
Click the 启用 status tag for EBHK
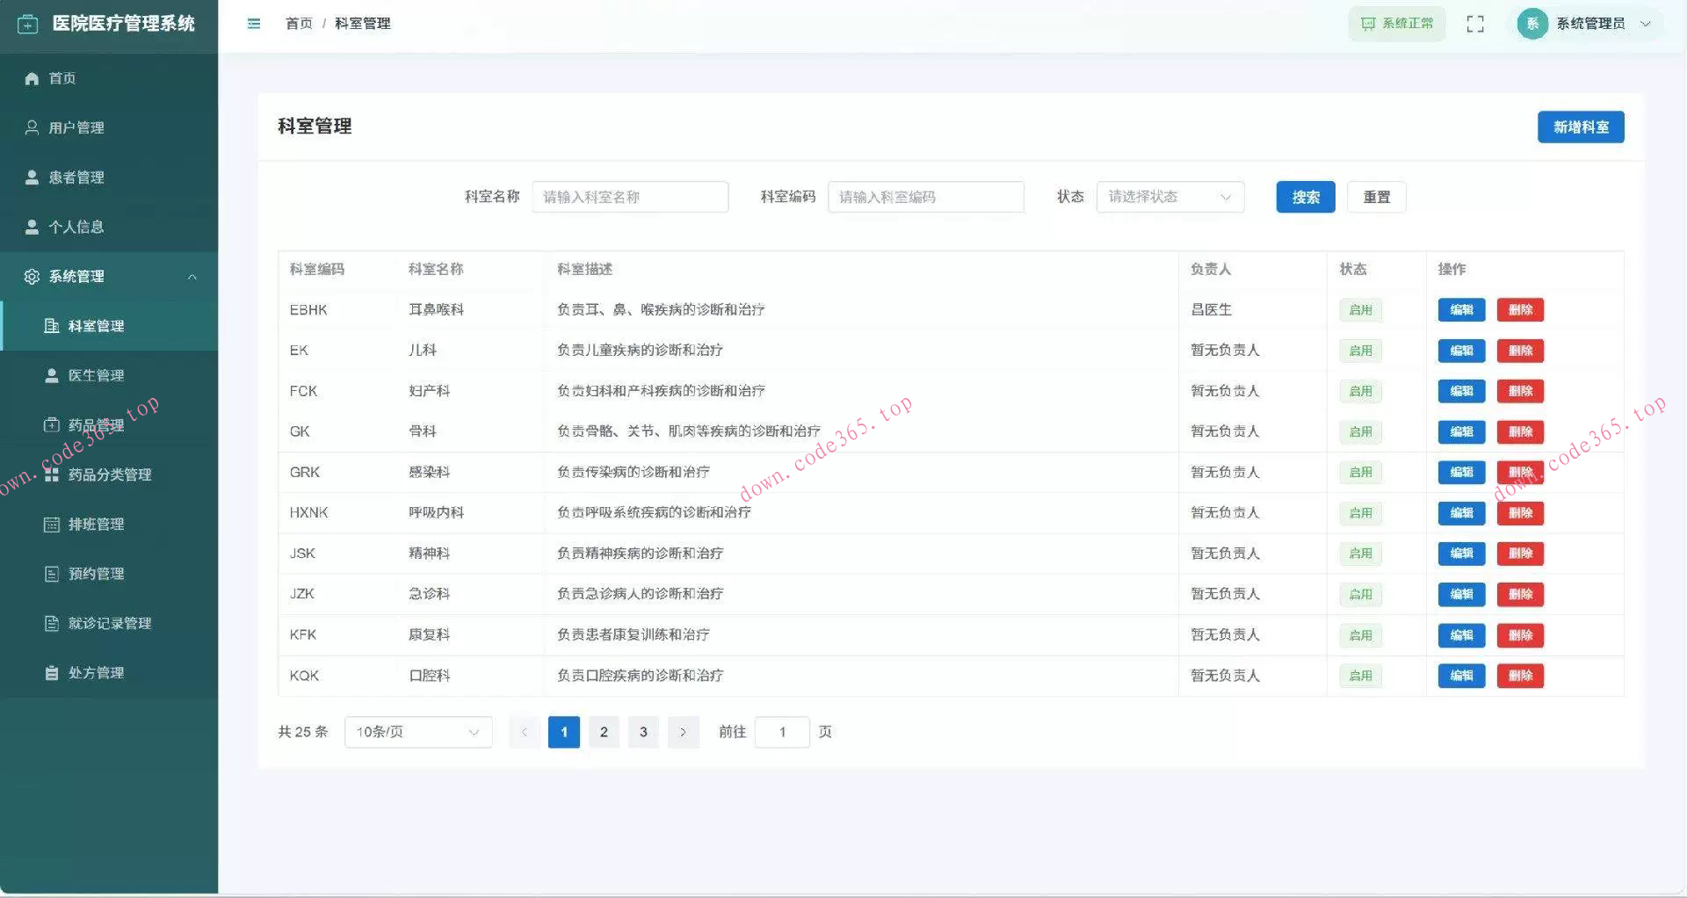[x=1359, y=309]
